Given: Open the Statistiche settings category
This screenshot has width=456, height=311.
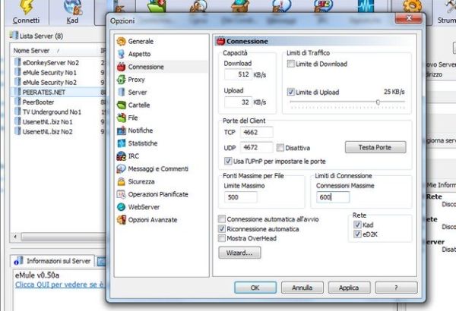Looking at the screenshot, I should pos(138,143).
